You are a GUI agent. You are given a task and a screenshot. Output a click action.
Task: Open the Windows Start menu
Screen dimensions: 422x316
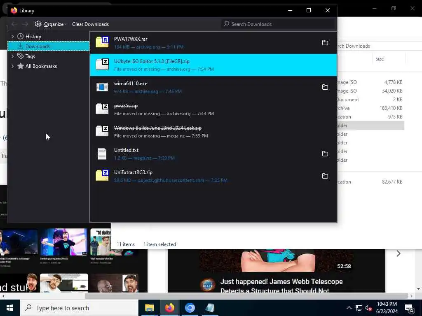10,308
